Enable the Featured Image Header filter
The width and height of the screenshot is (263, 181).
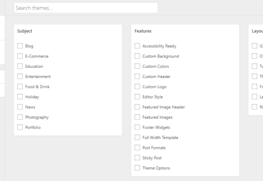coord(137,107)
